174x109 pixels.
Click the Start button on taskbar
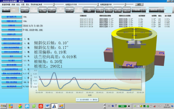point(4,106)
